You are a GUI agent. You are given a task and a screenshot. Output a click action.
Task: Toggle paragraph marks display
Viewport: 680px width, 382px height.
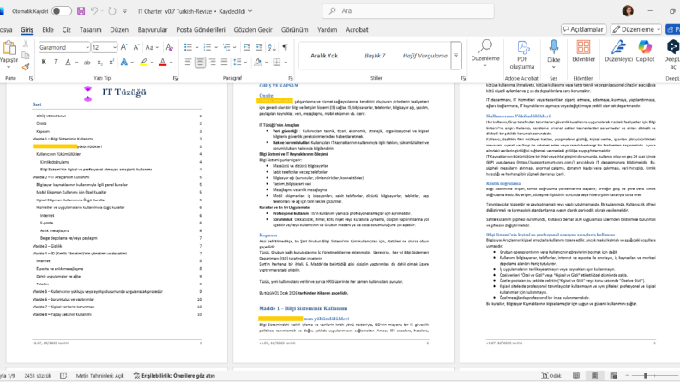click(x=285, y=47)
